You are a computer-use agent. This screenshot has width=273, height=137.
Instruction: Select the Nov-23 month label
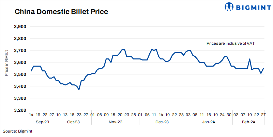[x=116, y=122]
